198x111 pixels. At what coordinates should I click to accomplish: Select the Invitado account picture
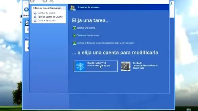pyautogui.click(x=126, y=66)
